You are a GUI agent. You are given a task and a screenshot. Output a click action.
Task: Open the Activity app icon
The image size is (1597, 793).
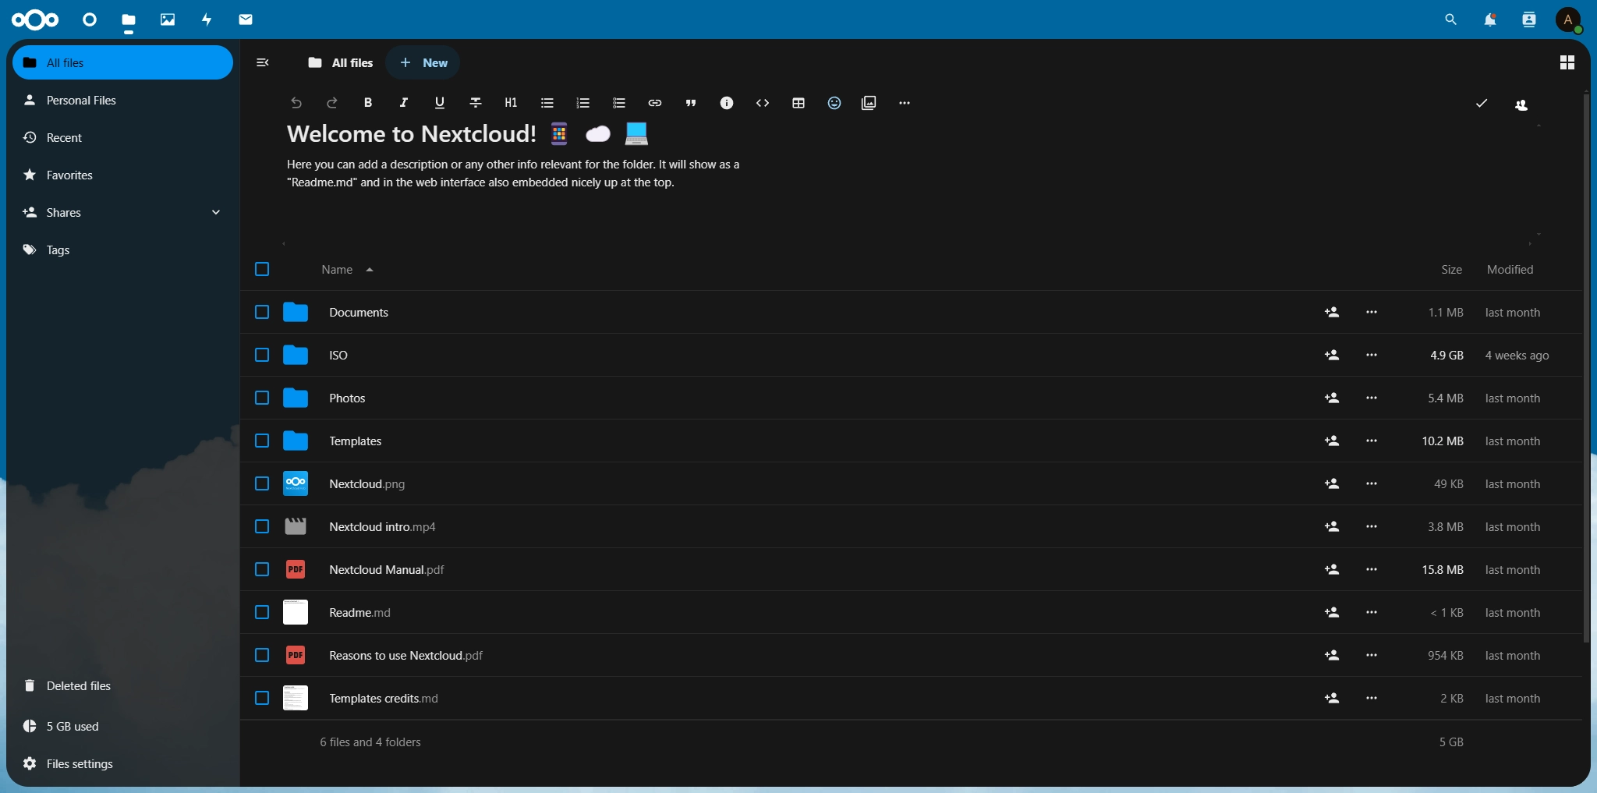point(207,19)
